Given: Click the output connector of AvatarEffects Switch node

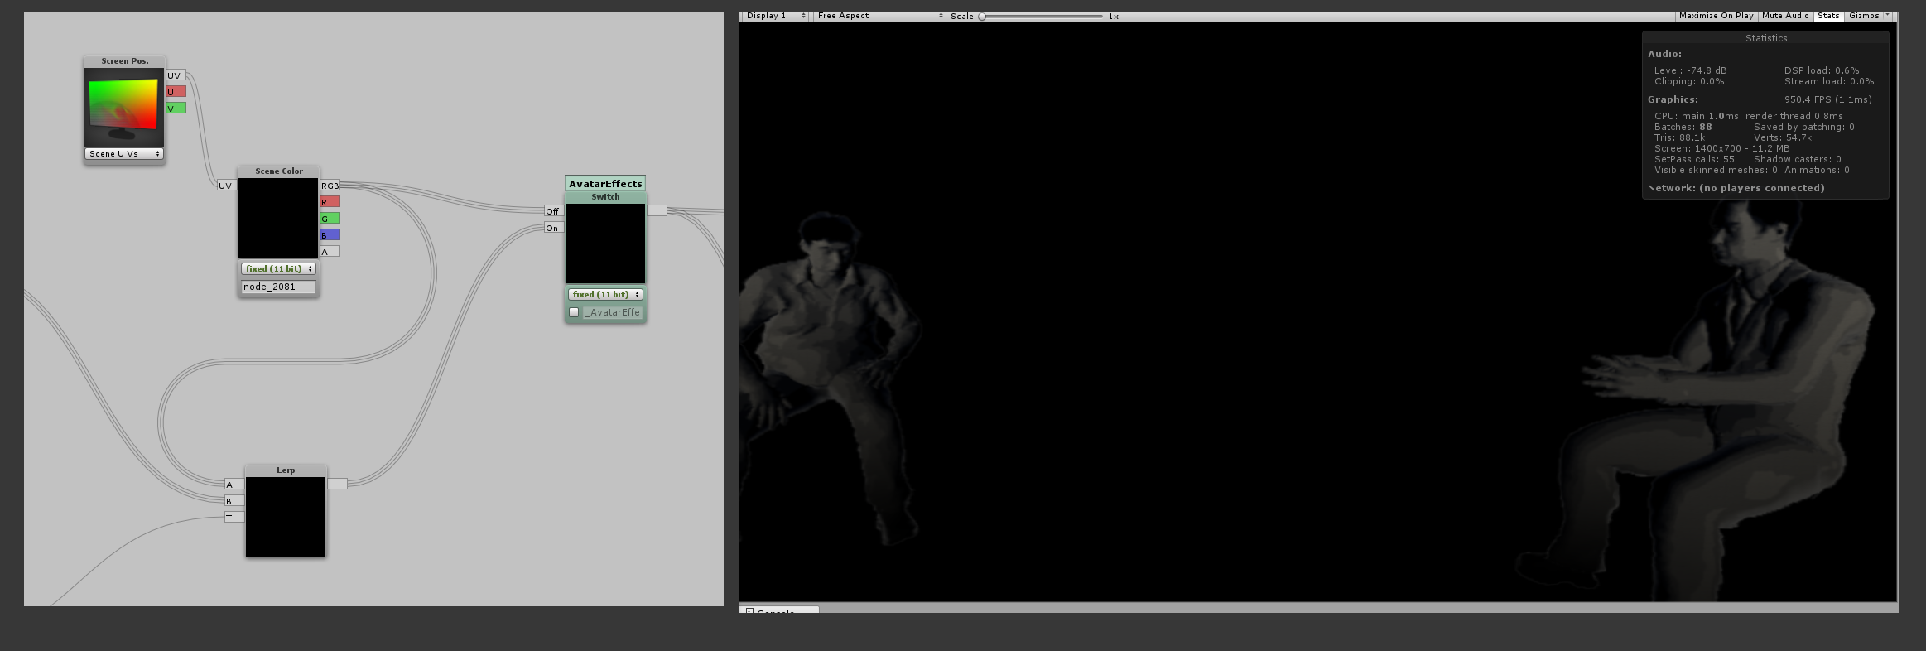Looking at the screenshot, I should [657, 210].
